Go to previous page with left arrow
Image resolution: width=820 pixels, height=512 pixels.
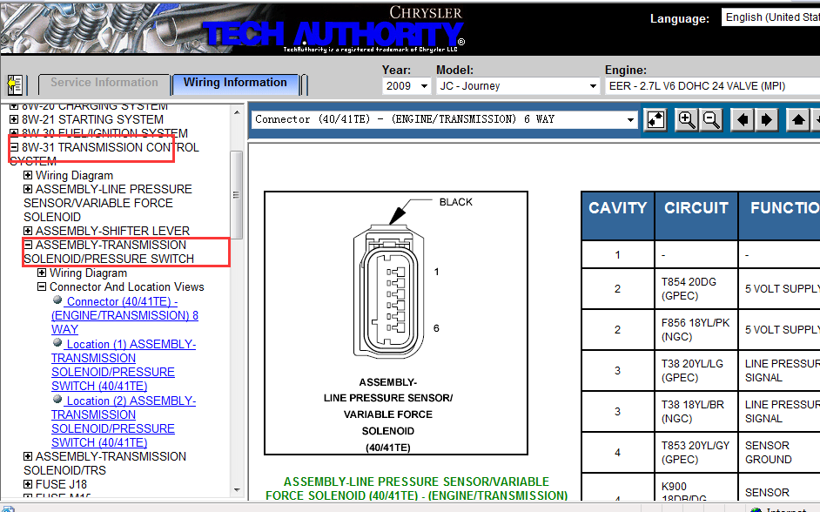742,120
